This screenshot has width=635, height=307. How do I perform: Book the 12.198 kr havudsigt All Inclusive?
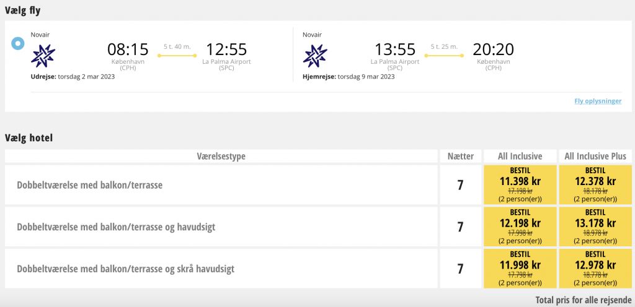(x=520, y=227)
